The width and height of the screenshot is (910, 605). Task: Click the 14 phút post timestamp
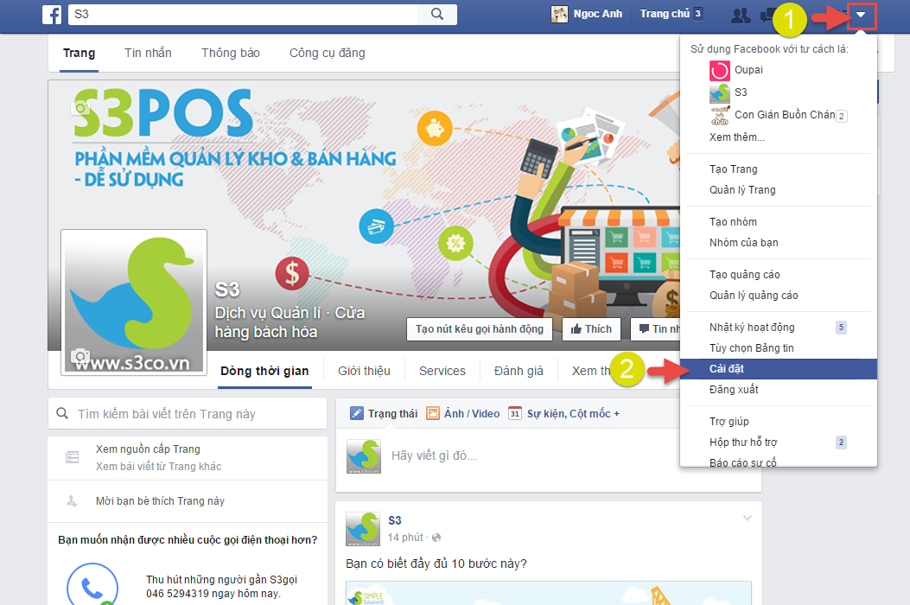tap(405, 538)
